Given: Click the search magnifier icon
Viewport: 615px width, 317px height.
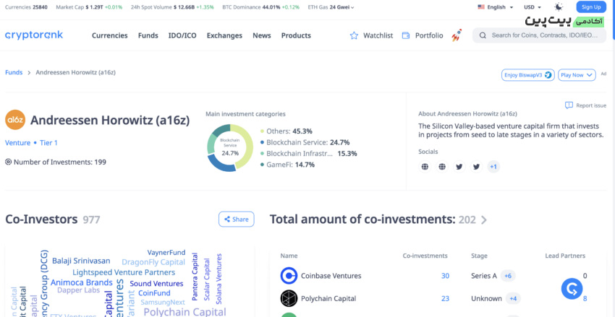Looking at the screenshot, I should tap(483, 35).
